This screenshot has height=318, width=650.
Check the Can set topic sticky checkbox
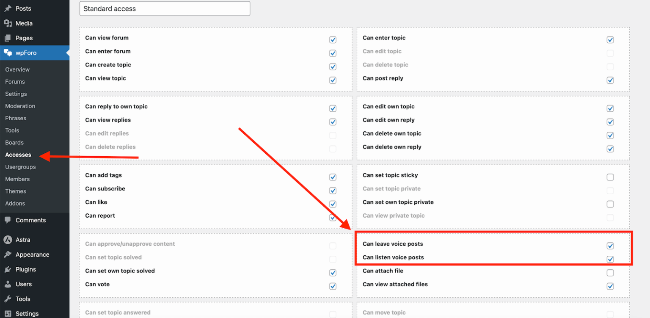point(610,177)
